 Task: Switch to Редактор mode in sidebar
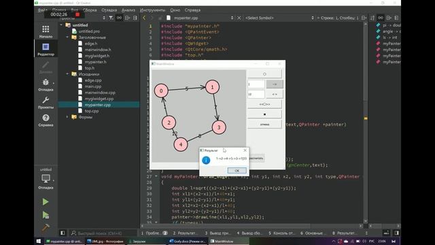pos(46,50)
